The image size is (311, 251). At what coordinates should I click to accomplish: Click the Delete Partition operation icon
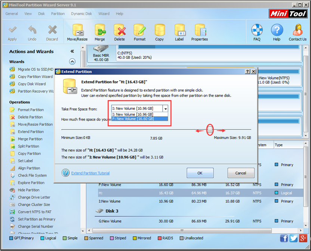click(x=12, y=117)
